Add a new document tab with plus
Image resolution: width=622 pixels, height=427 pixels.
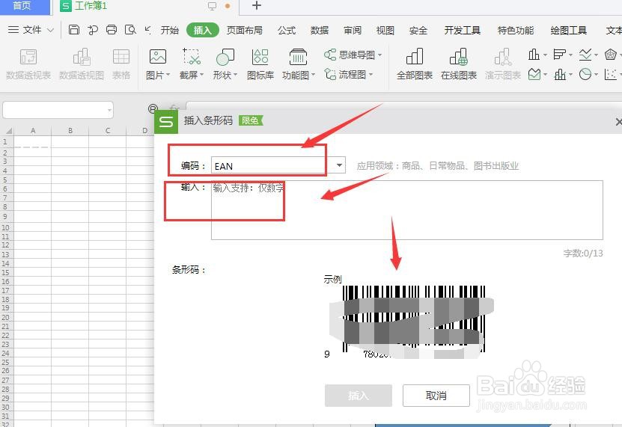[x=257, y=5]
